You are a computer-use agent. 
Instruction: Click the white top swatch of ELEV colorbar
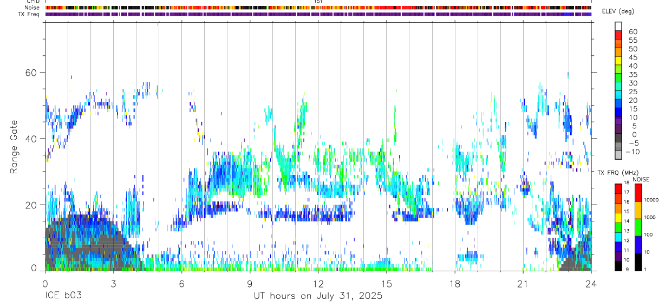click(618, 26)
